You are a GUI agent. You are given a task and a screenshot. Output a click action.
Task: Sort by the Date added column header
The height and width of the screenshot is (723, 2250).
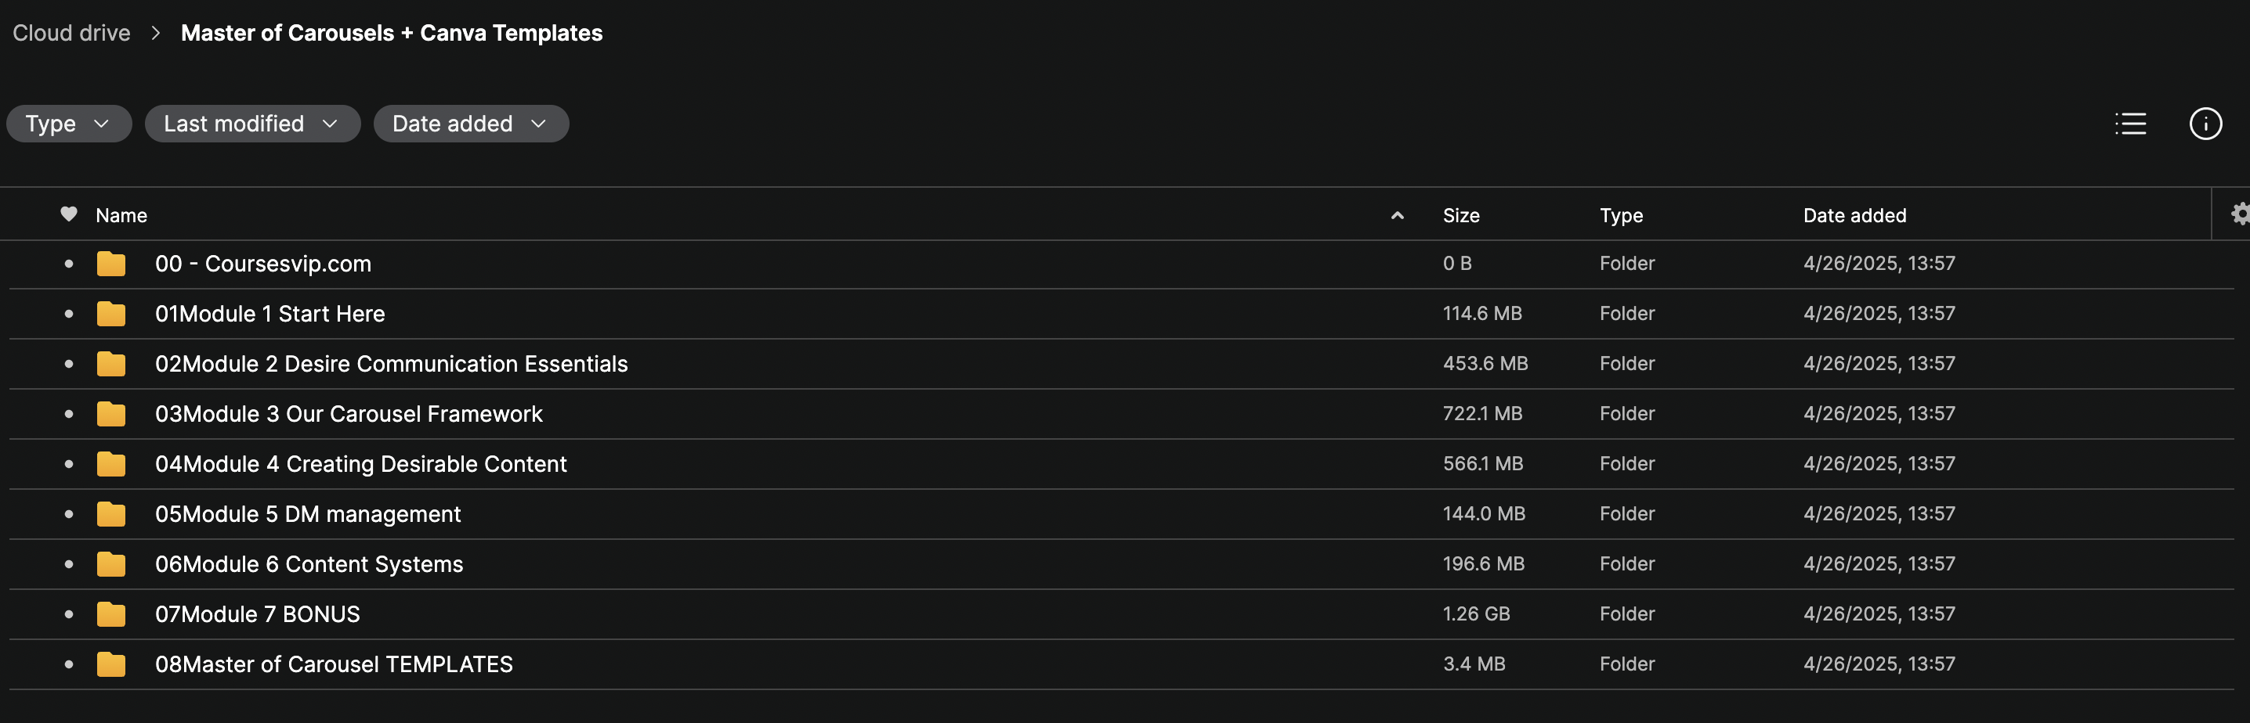coord(1854,215)
